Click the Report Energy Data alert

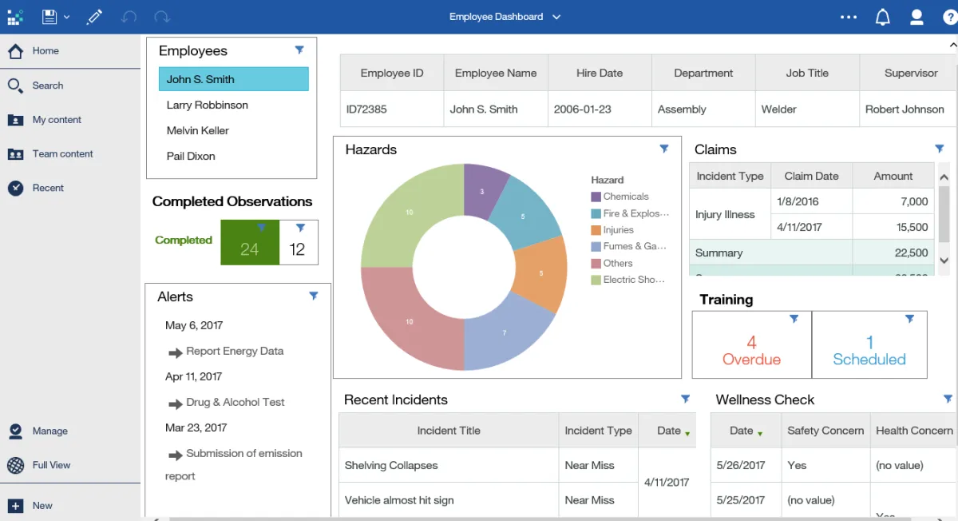(x=234, y=351)
